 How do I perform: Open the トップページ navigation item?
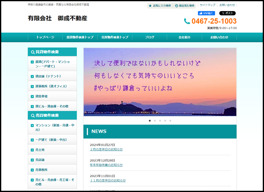(x=45, y=37)
